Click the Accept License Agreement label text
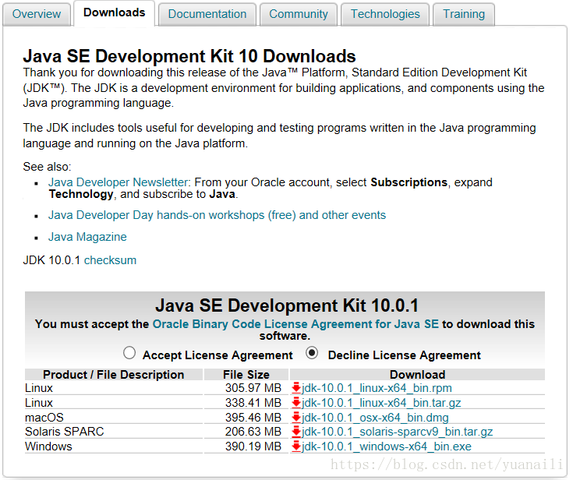Screen dimensions: 573x480 tap(218, 355)
